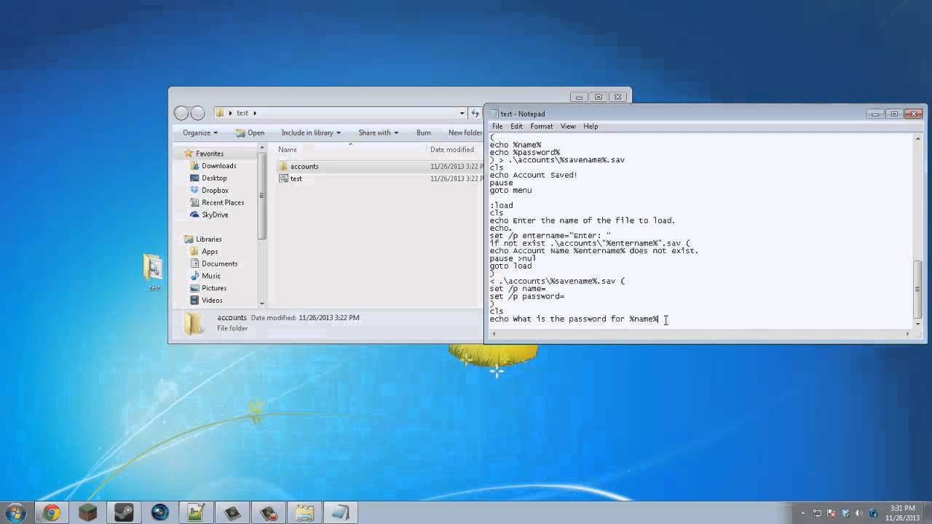The width and height of the screenshot is (932, 524).
Task: Show hidden tray icons arrow
Action: tap(803, 512)
